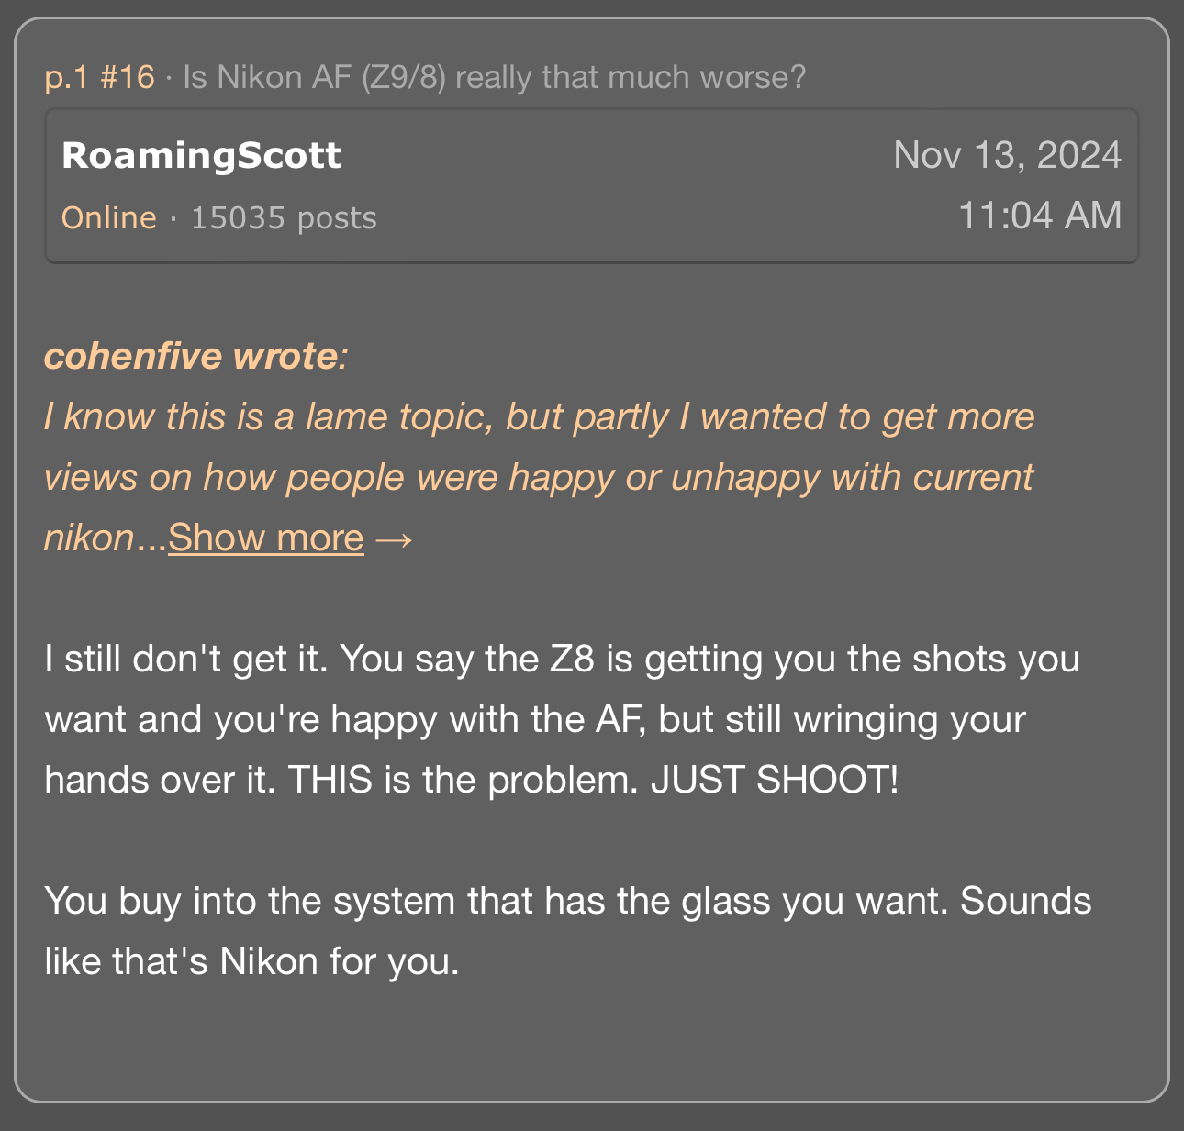Expand the quote with Show more
This screenshot has height=1131, width=1184.
click(x=265, y=538)
